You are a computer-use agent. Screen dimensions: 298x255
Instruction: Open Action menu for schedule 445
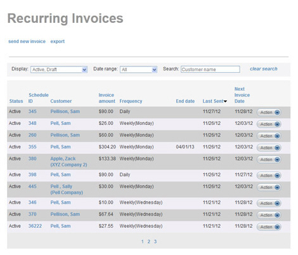pos(269,188)
